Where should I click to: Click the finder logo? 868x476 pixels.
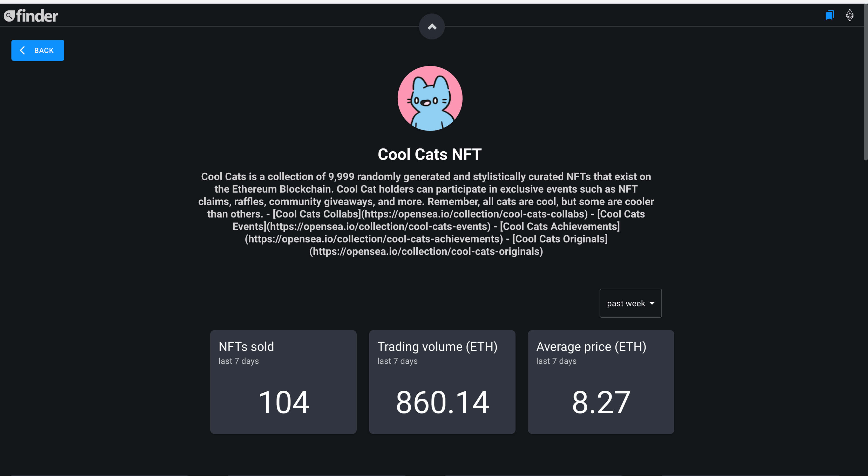[31, 16]
